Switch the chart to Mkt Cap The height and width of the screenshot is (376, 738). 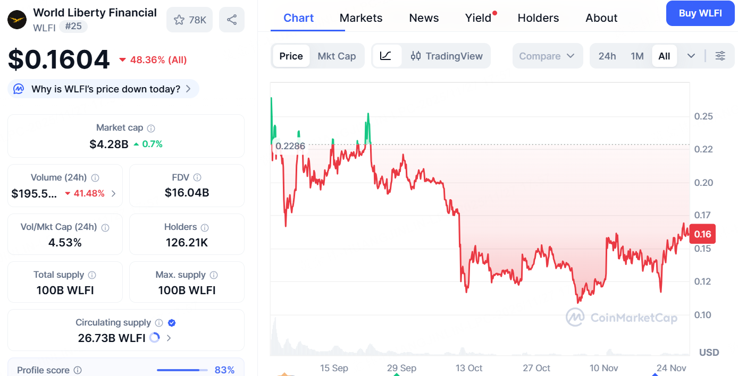[337, 55]
